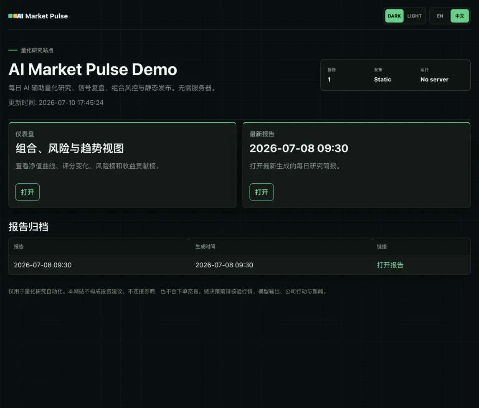Select 2026-07-08 09:30 in 生成时间 column
This screenshot has height=408, width=479.
pyautogui.click(x=224, y=265)
